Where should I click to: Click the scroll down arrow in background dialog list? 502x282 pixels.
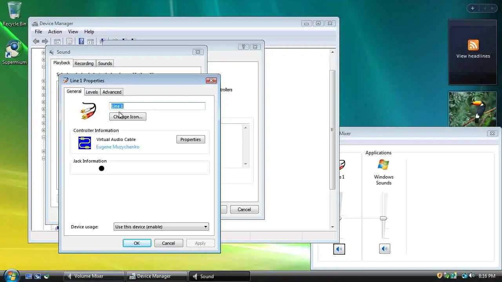(246, 164)
